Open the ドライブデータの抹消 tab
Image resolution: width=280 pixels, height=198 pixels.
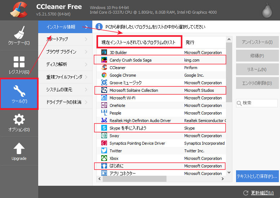point(65,102)
